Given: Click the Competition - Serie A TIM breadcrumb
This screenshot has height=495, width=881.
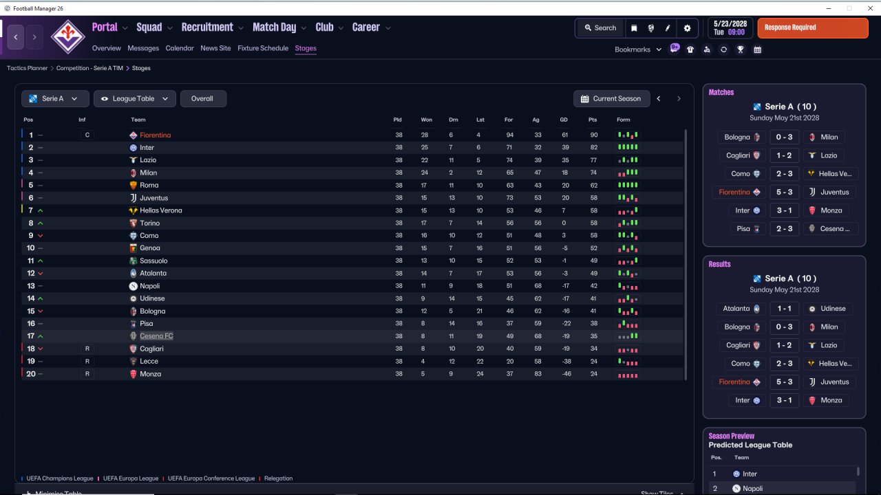Looking at the screenshot, I should 89,68.
